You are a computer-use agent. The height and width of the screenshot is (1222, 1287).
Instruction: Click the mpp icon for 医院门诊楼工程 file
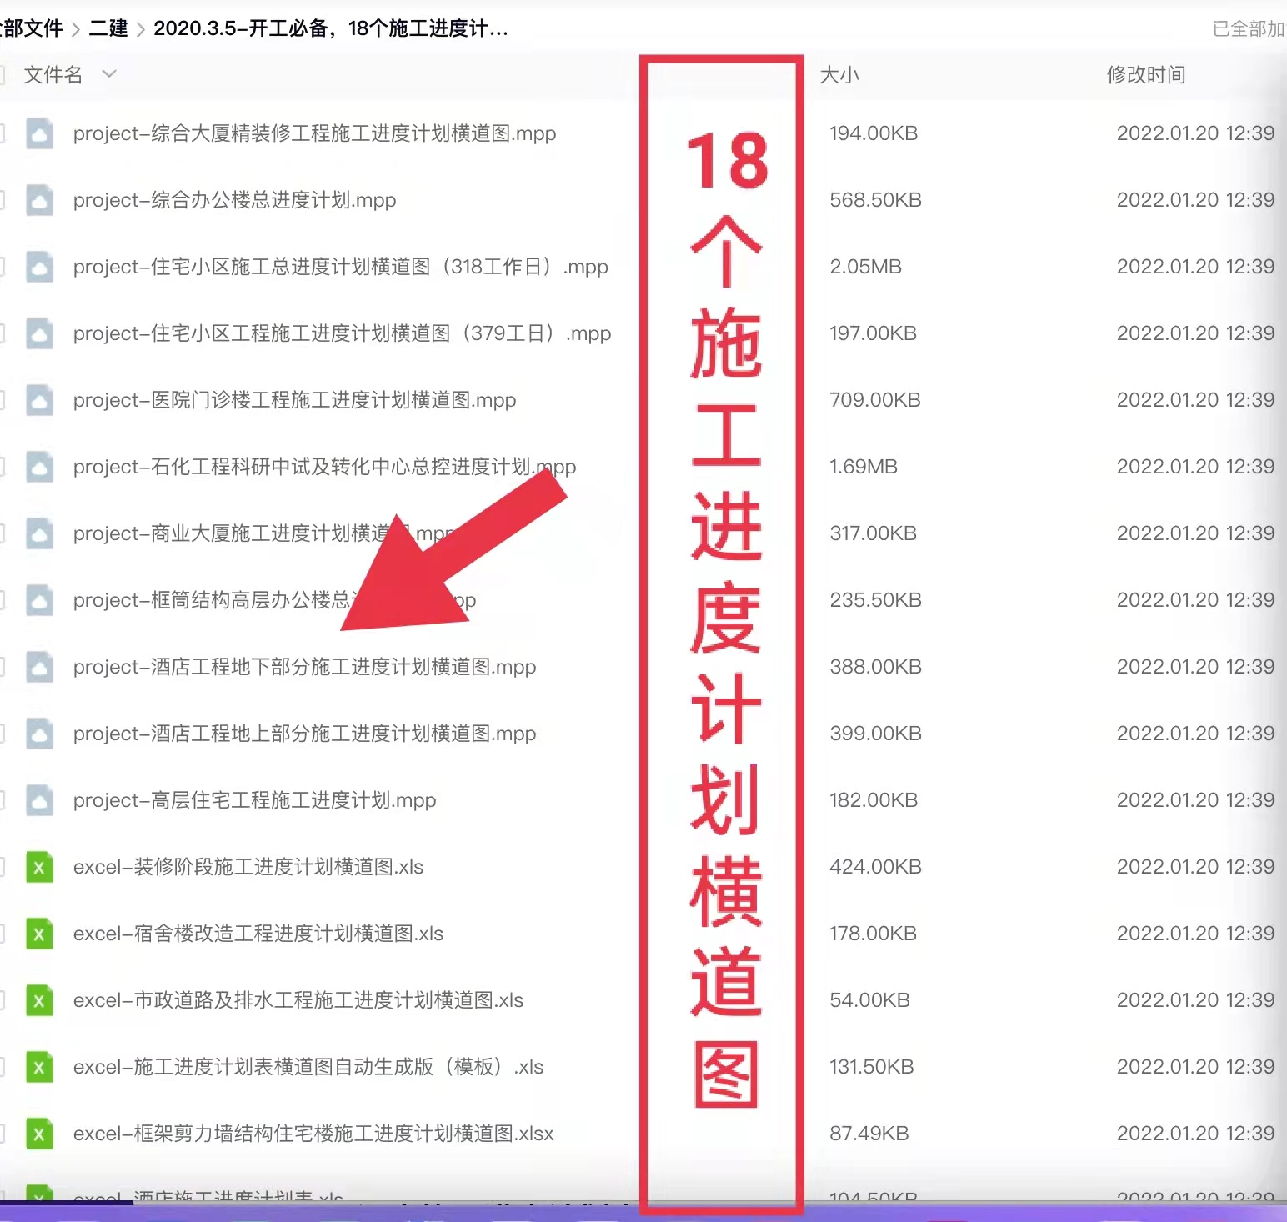pos(39,400)
